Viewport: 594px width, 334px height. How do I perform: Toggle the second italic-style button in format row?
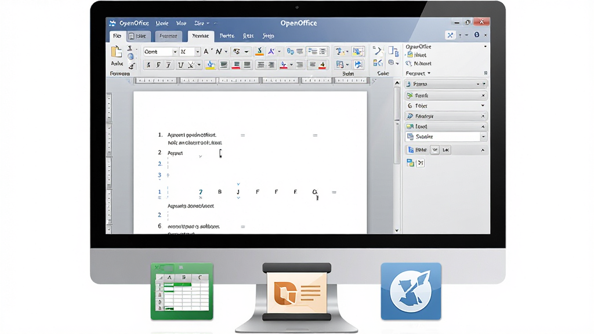(169, 65)
